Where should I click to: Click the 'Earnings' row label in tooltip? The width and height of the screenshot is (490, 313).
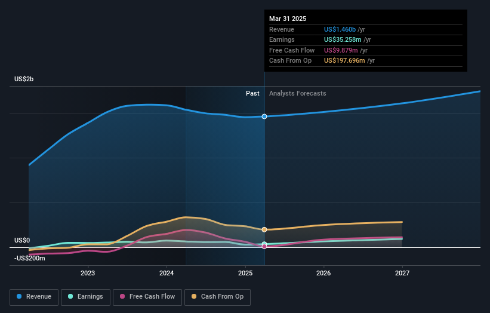(x=282, y=39)
